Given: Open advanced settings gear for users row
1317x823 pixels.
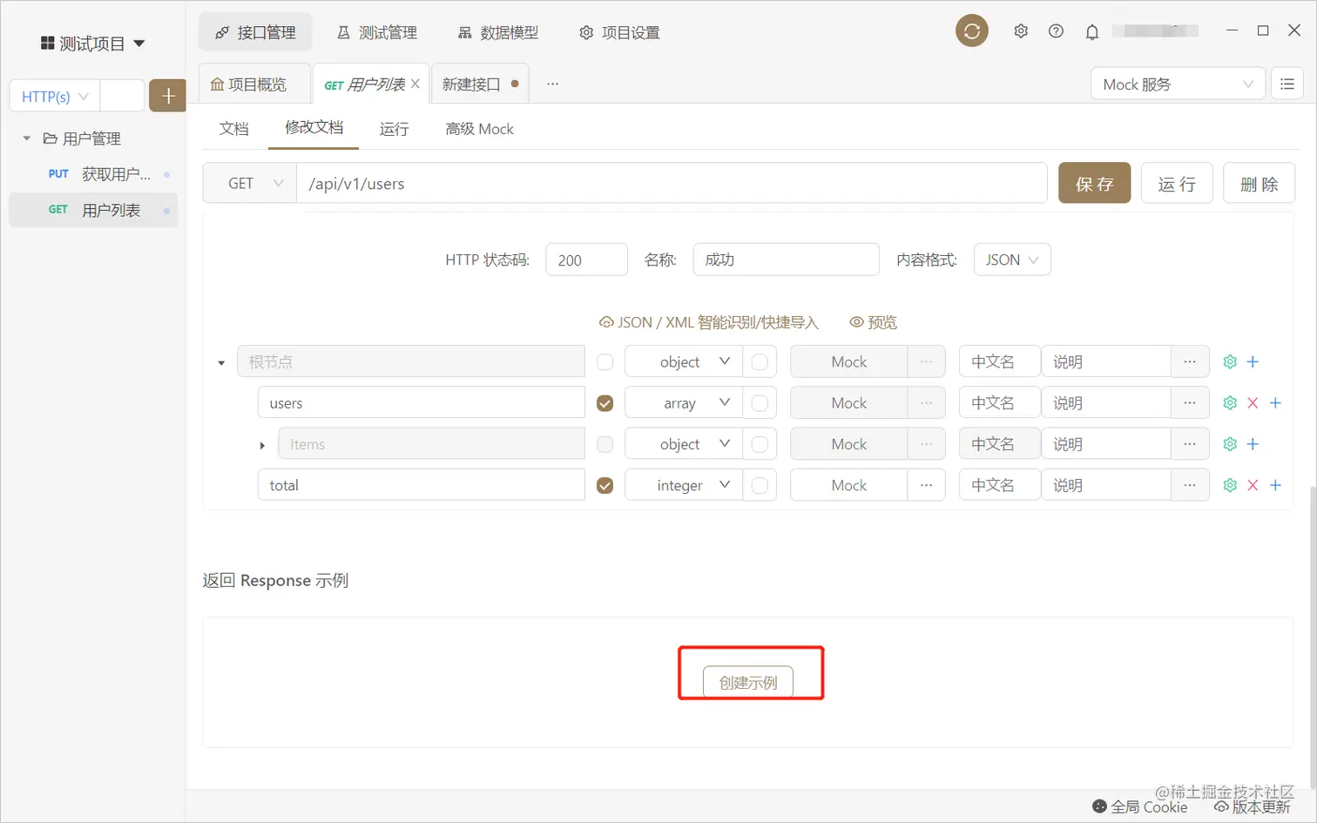Looking at the screenshot, I should click(x=1230, y=402).
